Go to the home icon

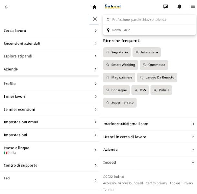click(x=94, y=7)
